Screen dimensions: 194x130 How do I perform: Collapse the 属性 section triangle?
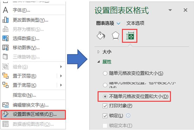(x=99, y=61)
